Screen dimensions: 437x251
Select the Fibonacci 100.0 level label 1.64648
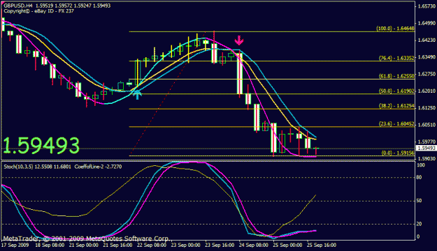pos(395,29)
